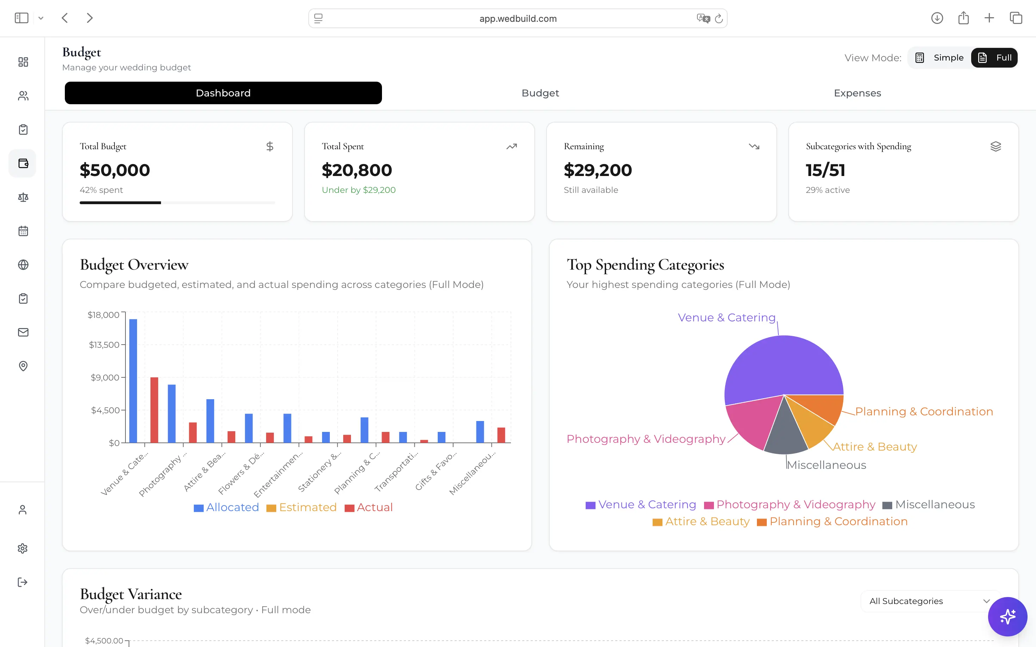Toggle Photography & Videography in pie legend
Image resolution: width=1036 pixels, height=647 pixels.
click(790, 504)
